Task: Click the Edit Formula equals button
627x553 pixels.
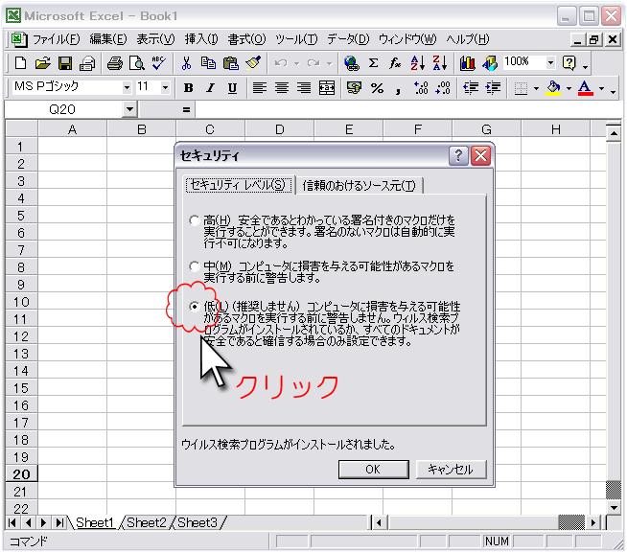Action: (186, 109)
